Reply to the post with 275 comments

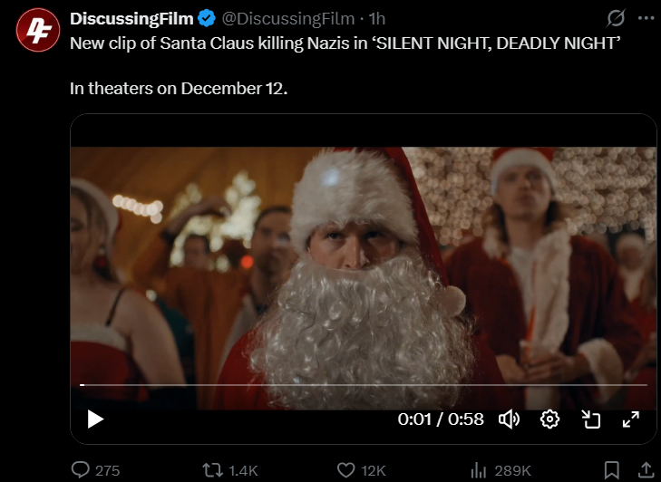[x=81, y=470]
